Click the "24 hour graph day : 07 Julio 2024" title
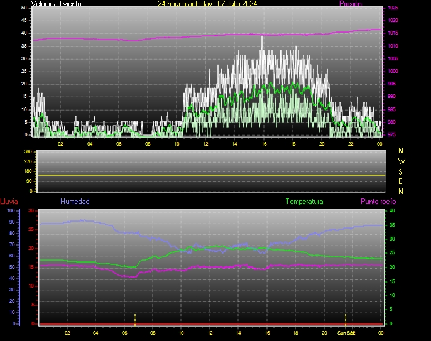Viewport: 431px width, 341px height. coord(207,4)
